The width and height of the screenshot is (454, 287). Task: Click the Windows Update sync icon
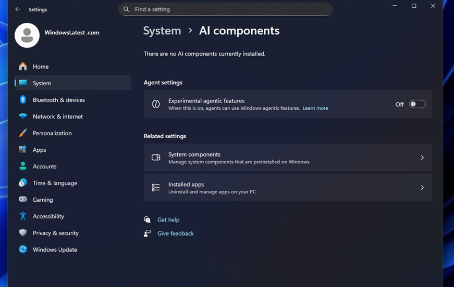coord(23,249)
